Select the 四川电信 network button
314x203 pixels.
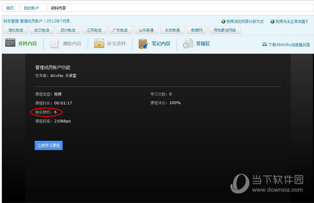coord(68,30)
